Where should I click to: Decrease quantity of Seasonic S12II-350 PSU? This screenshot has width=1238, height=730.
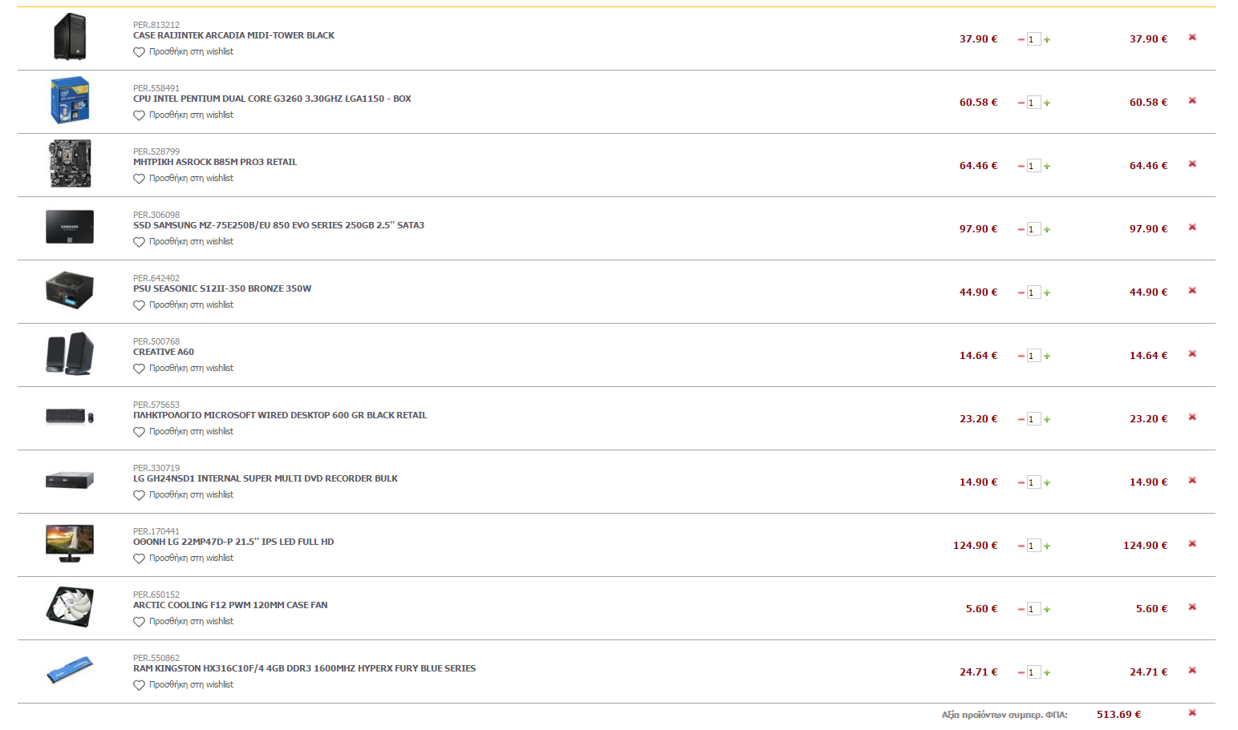[x=1021, y=292]
